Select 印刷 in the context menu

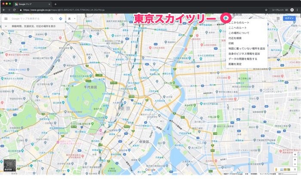(x=231, y=43)
